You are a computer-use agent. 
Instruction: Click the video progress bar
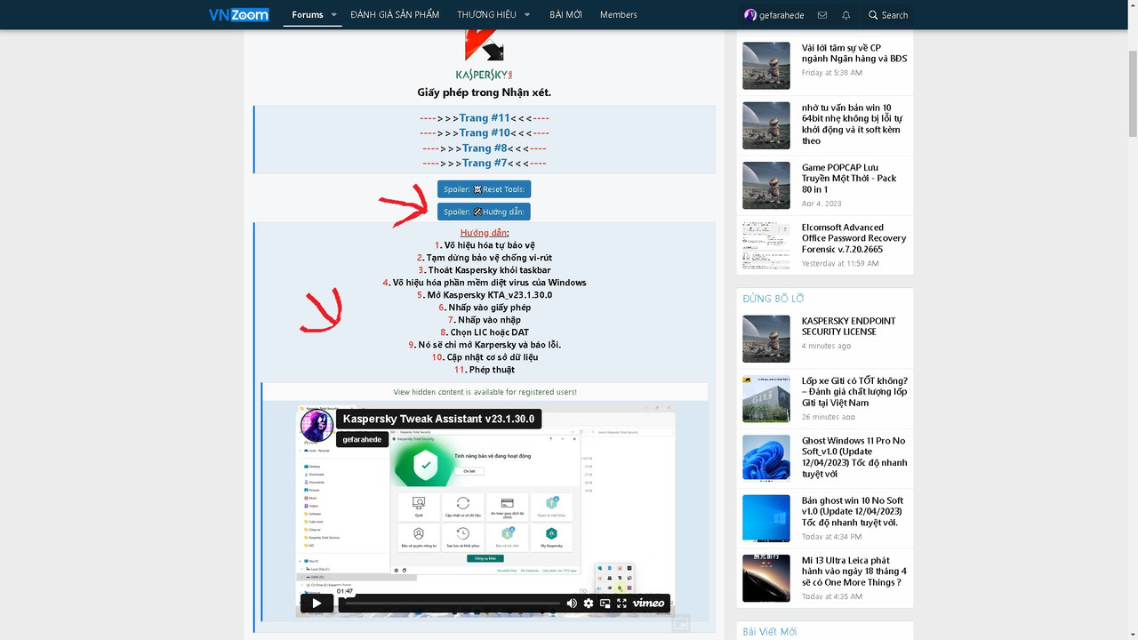452,604
